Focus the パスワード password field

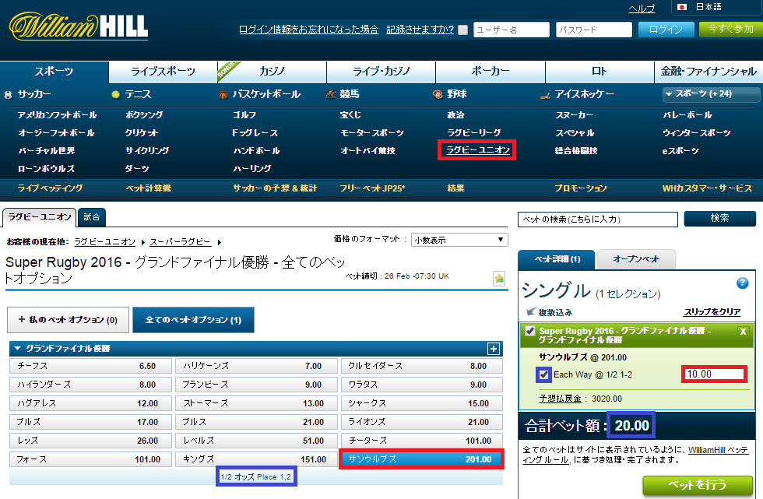(593, 30)
